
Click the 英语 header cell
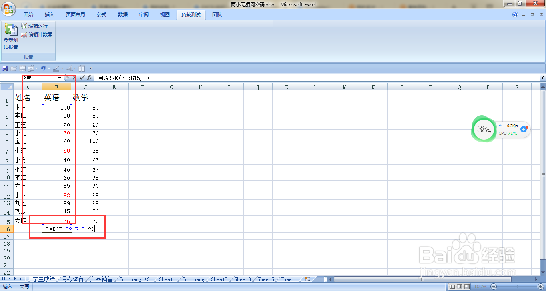tap(56, 97)
